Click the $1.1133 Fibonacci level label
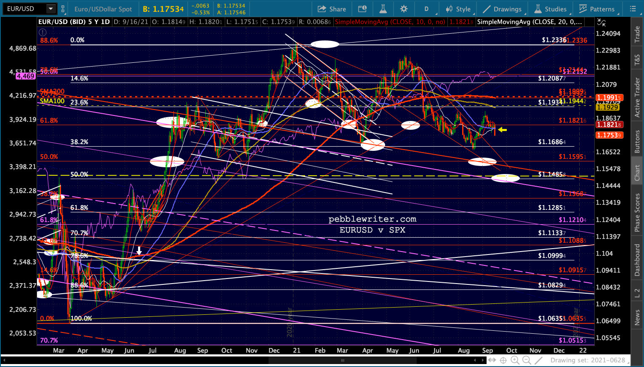The height and width of the screenshot is (367, 644). tap(552, 233)
